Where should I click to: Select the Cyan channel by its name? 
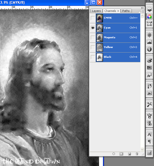[x=107, y=28]
